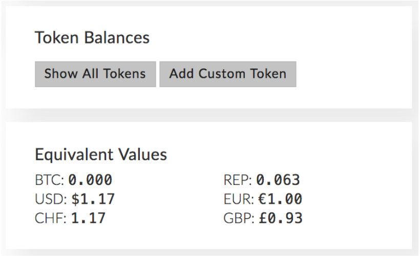The width and height of the screenshot is (420, 256).
Task: Click the REP value 0.063
Action: (278, 180)
